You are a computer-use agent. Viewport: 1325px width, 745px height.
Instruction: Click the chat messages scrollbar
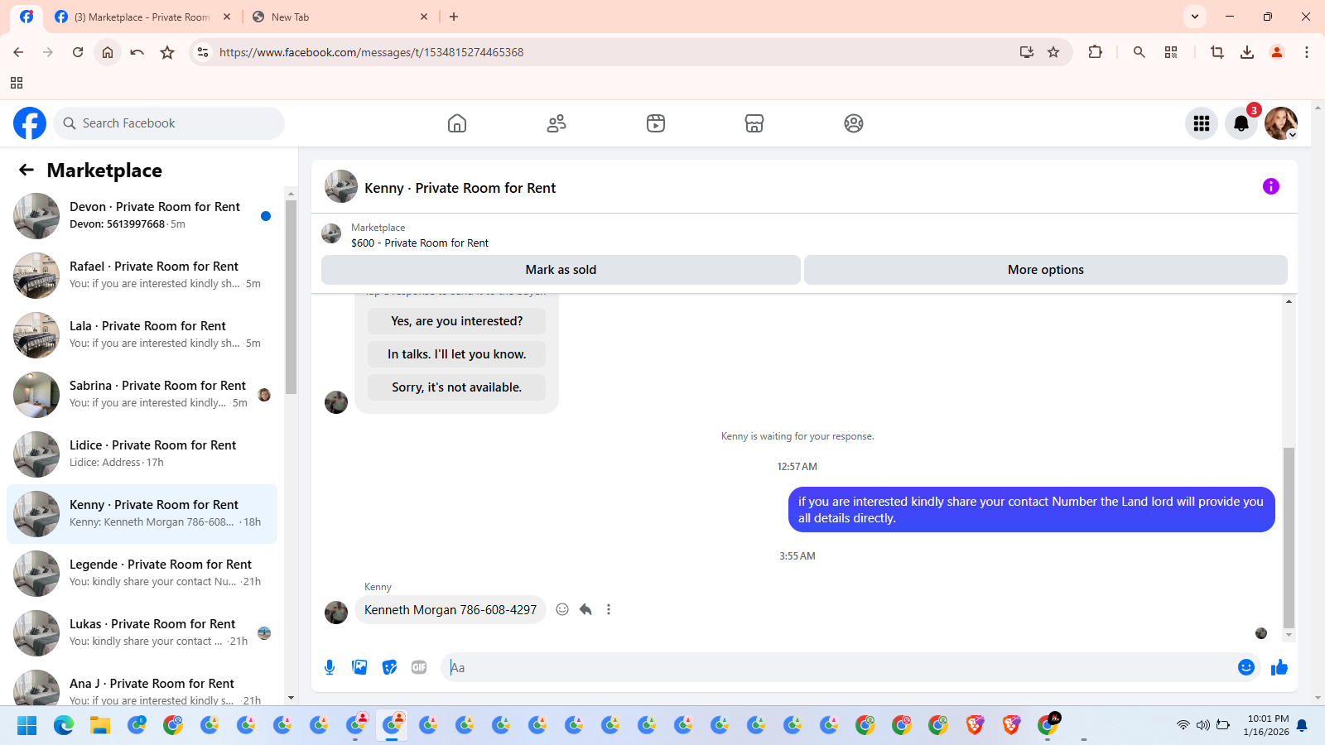(1289, 538)
